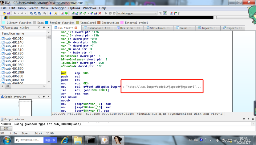The image size is (256, 145).
Task: Close the Graph overview panel
Action: tap(48, 97)
